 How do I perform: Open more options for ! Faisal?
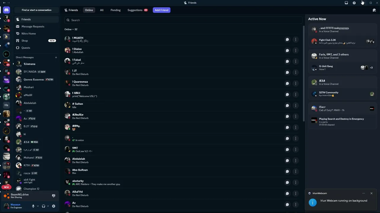295,62
